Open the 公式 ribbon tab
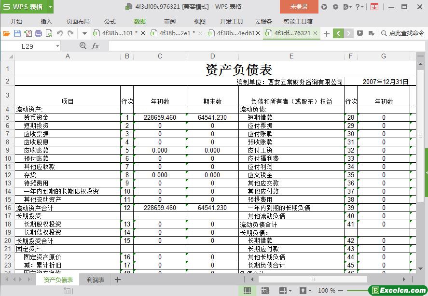This screenshot has height=296, width=428. tap(110, 21)
